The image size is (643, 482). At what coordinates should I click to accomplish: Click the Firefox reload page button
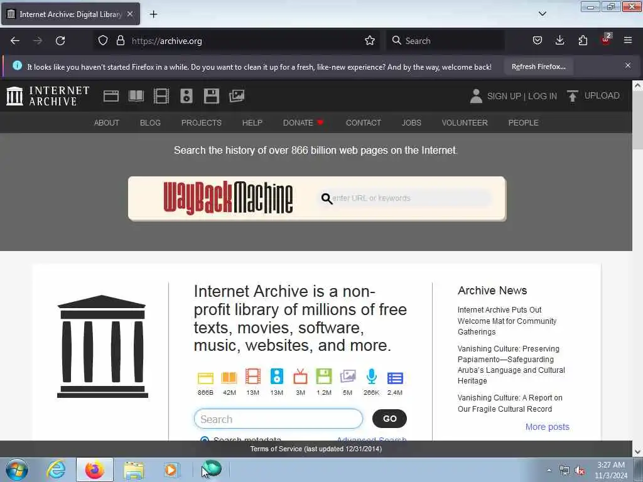(x=60, y=41)
